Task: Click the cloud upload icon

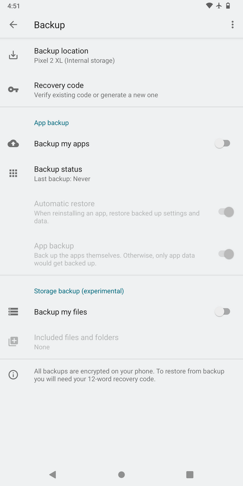Action: tap(13, 143)
